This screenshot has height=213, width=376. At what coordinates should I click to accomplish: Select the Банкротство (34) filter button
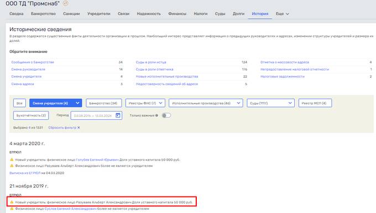(x=103, y=103)
